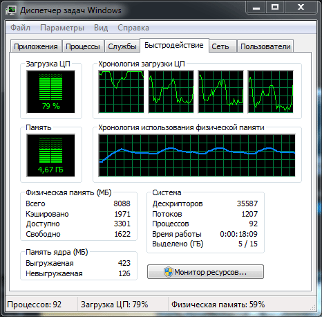Open the Файл menu
The image size is (322, 317).
[20, 28]
